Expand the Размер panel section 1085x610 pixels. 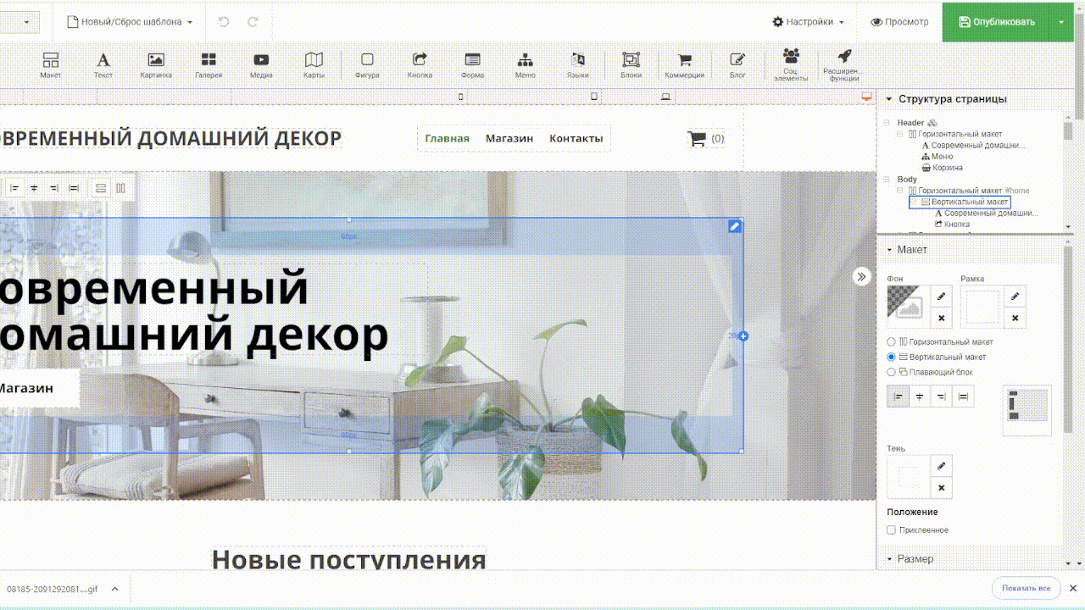(x=915, y=559)
